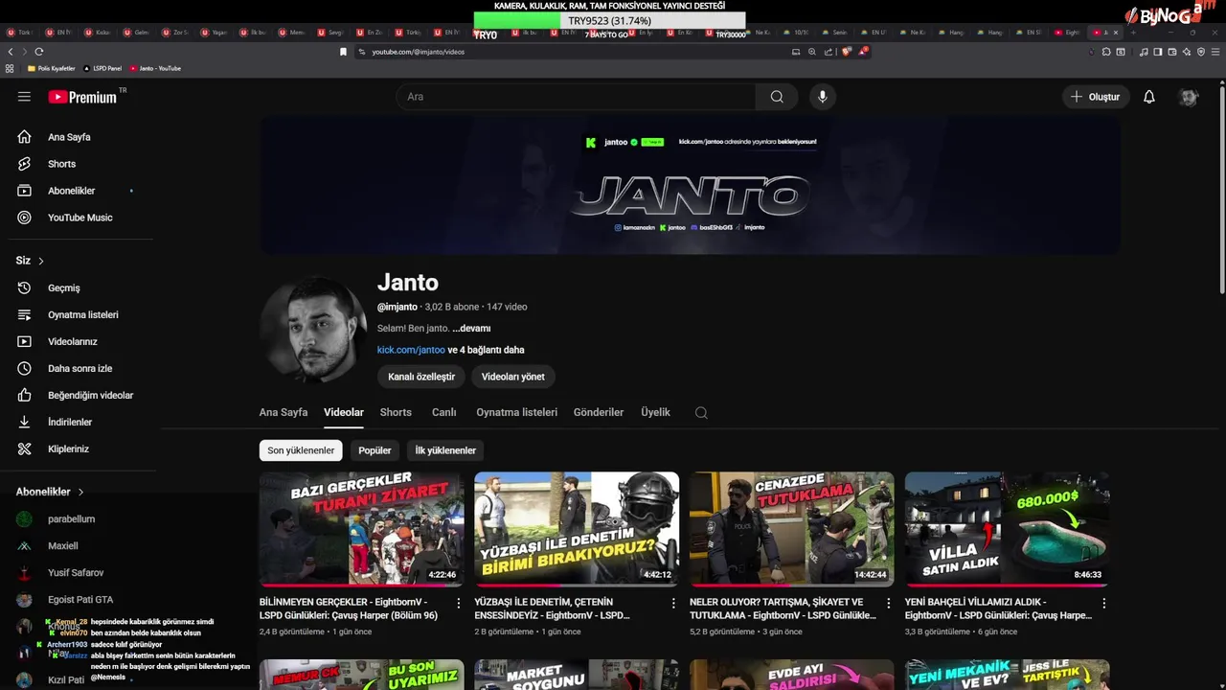This screenshot has width=1226, height=690.
Task: Switch to Canlı channel tab
Action: point(443,412)
